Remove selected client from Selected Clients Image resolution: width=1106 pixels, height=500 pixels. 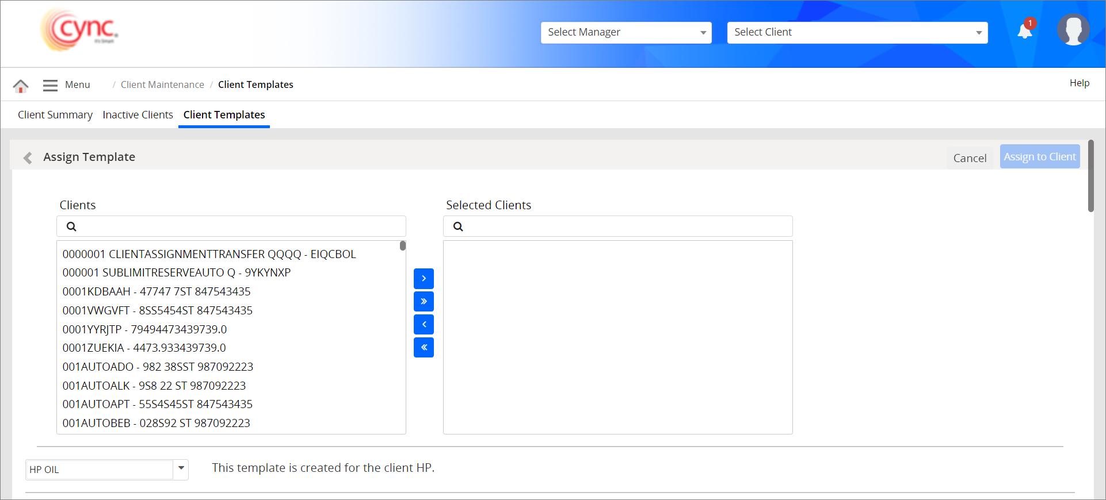click(x=424, y=325)
